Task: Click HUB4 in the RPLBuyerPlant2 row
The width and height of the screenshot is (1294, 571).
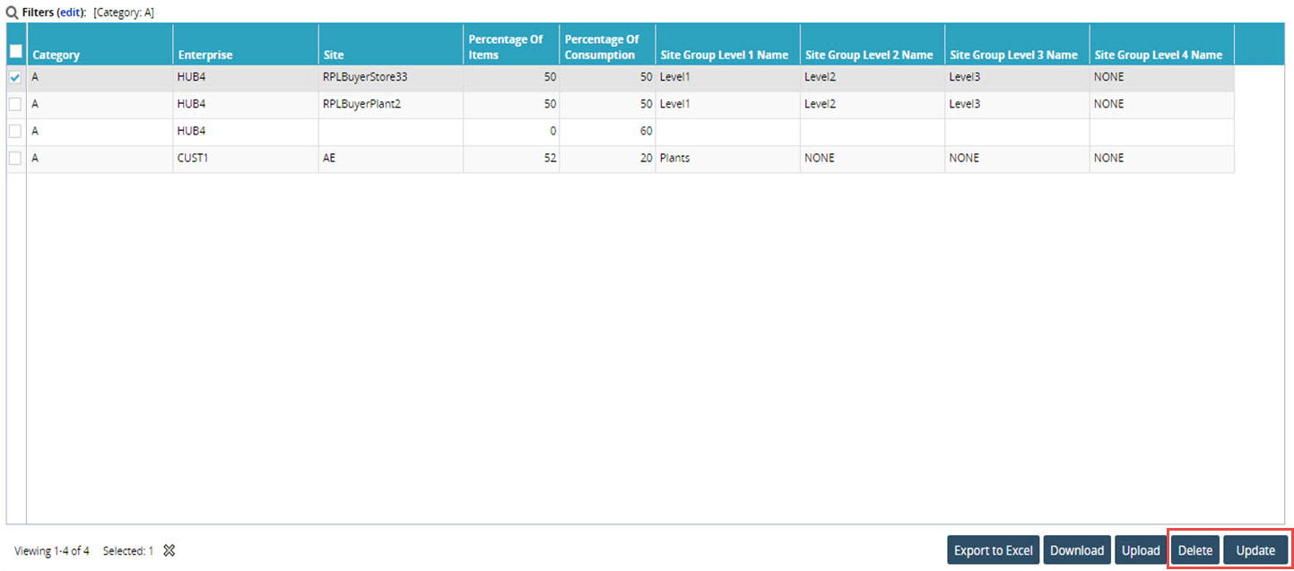Action: coord(245,105)
